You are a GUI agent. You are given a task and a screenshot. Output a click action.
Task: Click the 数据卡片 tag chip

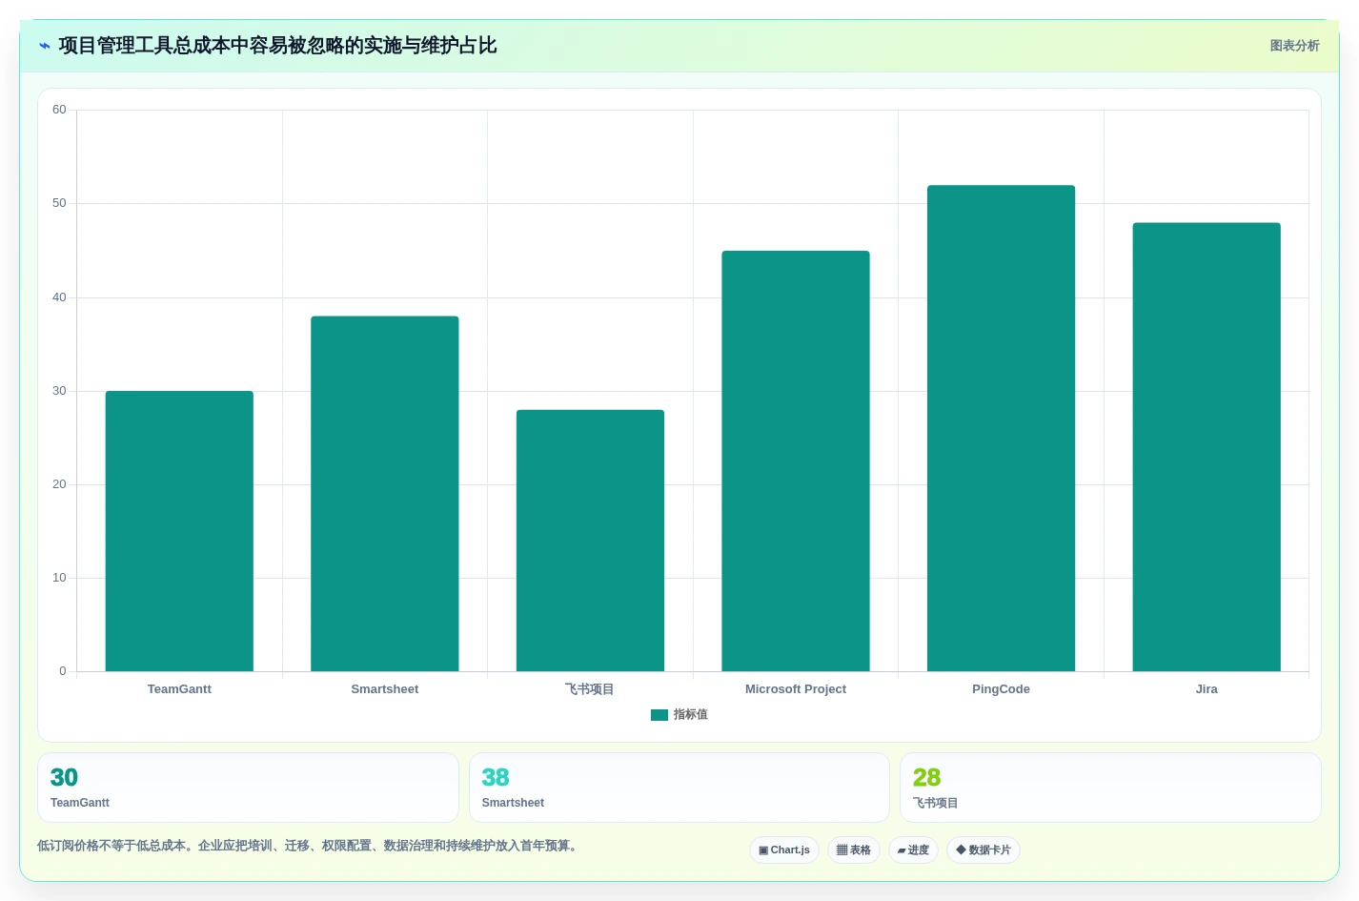[984, 850]
